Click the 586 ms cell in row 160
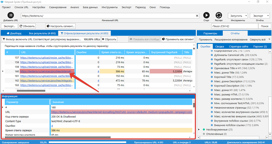Viewport: 272px width, 144px height. pyautogui.click(x=112, y=71)
